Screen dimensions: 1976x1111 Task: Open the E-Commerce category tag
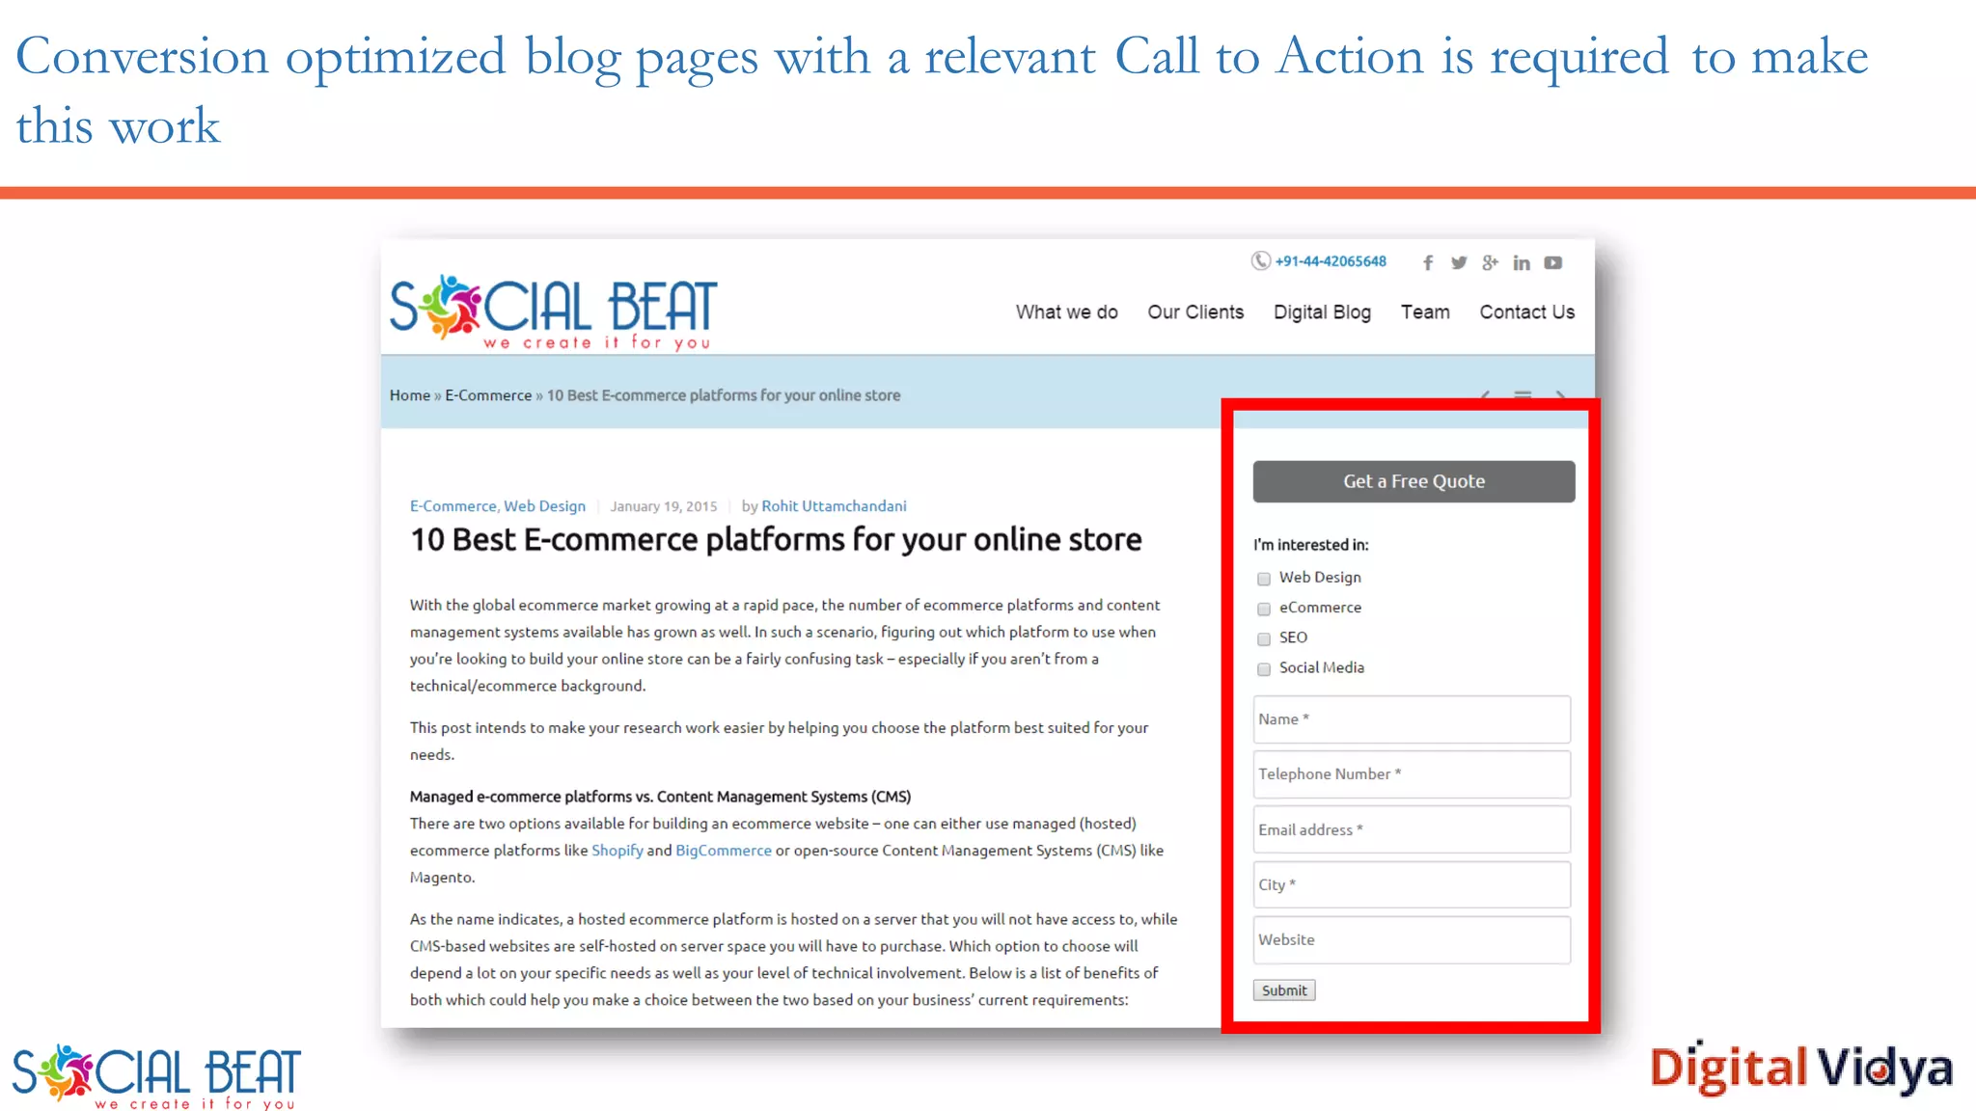click(453, 505)
